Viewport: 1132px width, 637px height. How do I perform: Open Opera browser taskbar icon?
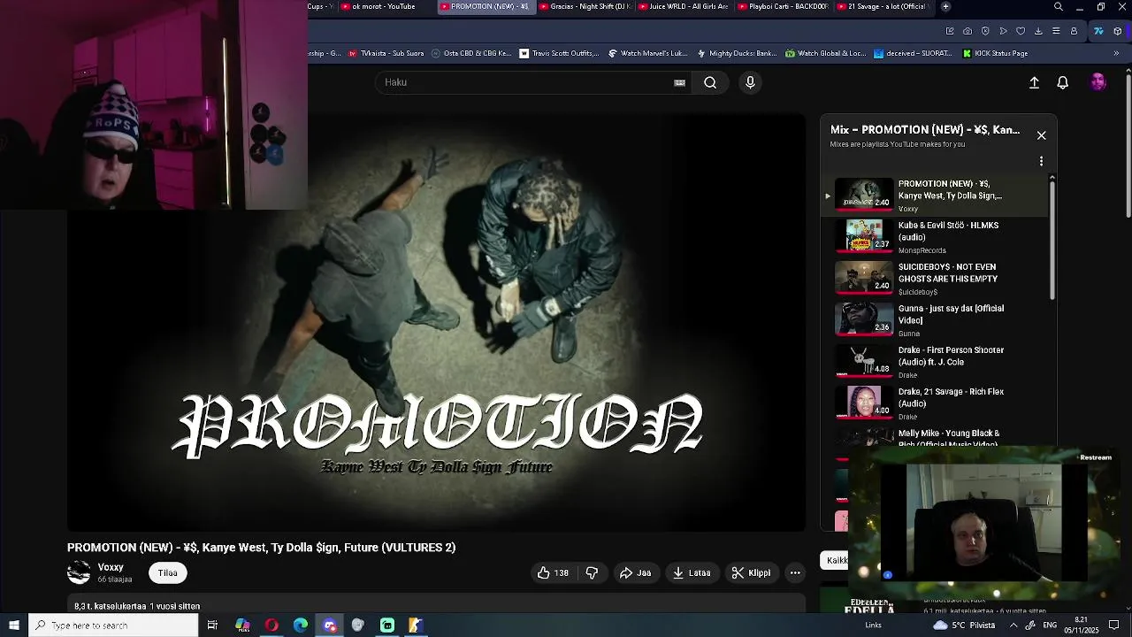coord(272,625)
